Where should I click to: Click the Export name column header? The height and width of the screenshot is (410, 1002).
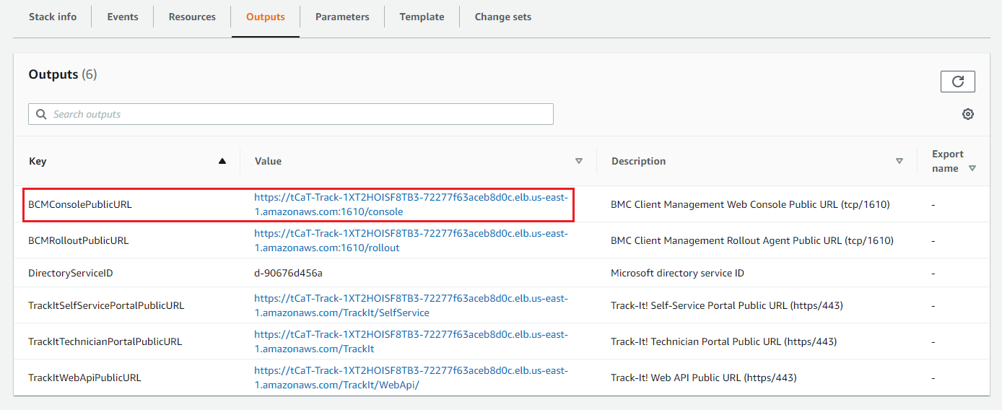(948, 161)
